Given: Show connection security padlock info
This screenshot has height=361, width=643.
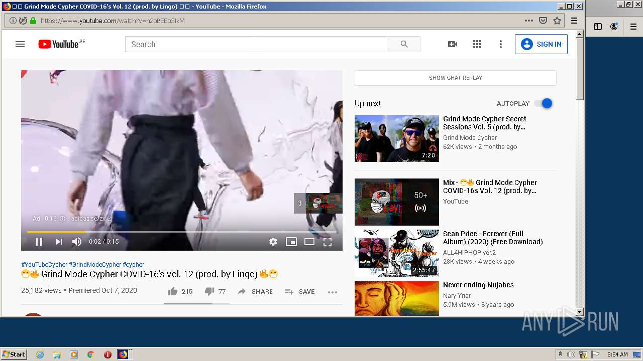Looking at the screenshot, I should (33, 21).
